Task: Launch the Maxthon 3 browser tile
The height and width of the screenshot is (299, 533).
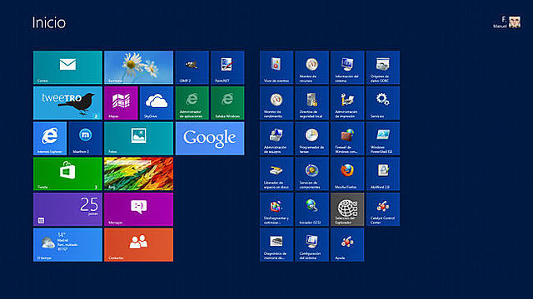Action: point(85,139)
